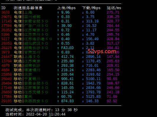Select server ID 27594
The image size is (157, 117).
point(7,26)
